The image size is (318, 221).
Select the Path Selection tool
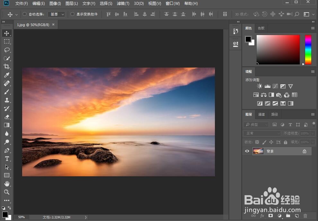[x=7, y=167]
